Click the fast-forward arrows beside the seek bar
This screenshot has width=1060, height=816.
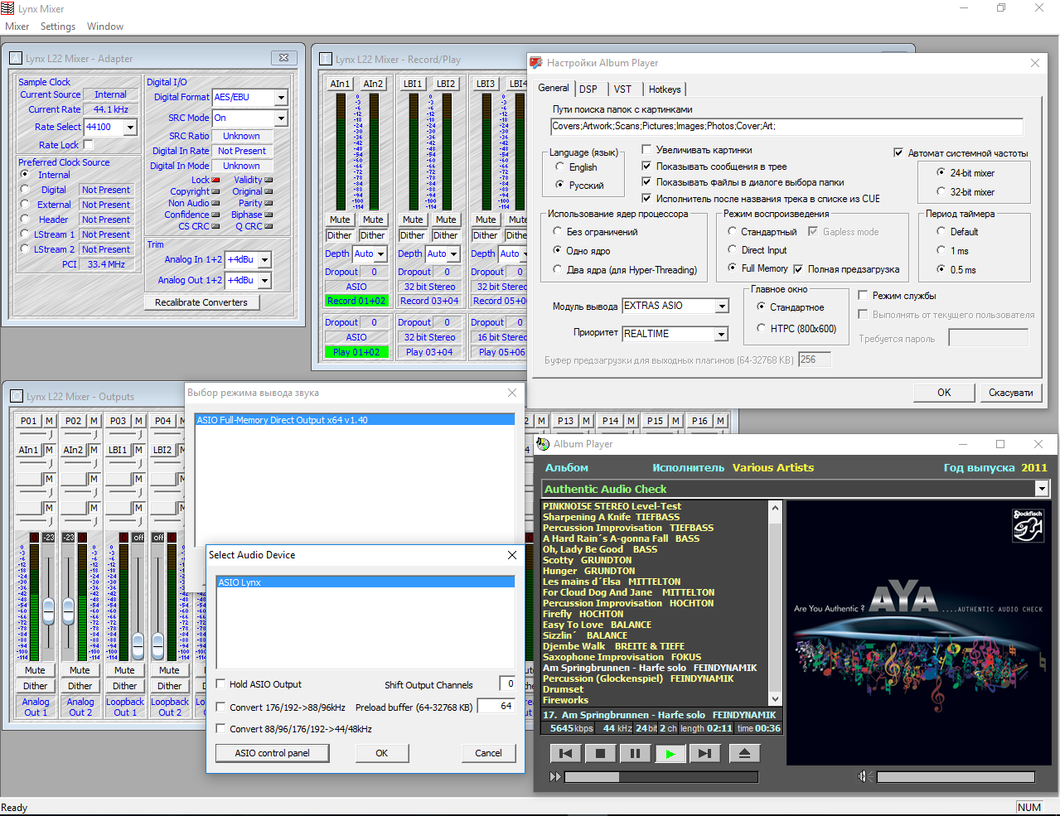point(555,776)
